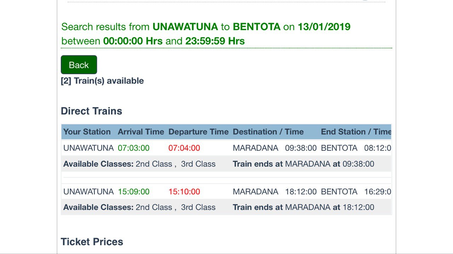Click MARADANA 09:38:00 destination cell

click(275, 148)
